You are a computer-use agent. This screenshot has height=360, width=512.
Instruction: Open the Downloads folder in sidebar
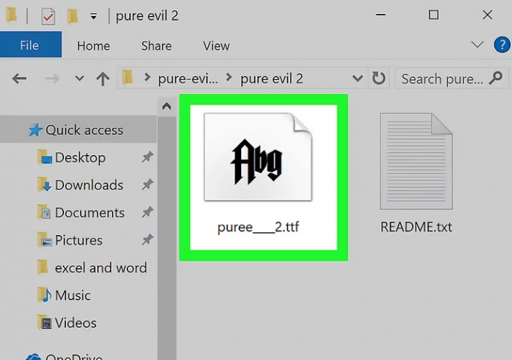tap(88, 185)
